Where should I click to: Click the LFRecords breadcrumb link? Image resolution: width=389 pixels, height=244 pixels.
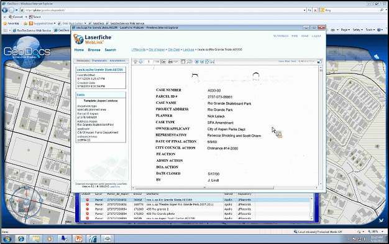(x=139, y=49)
